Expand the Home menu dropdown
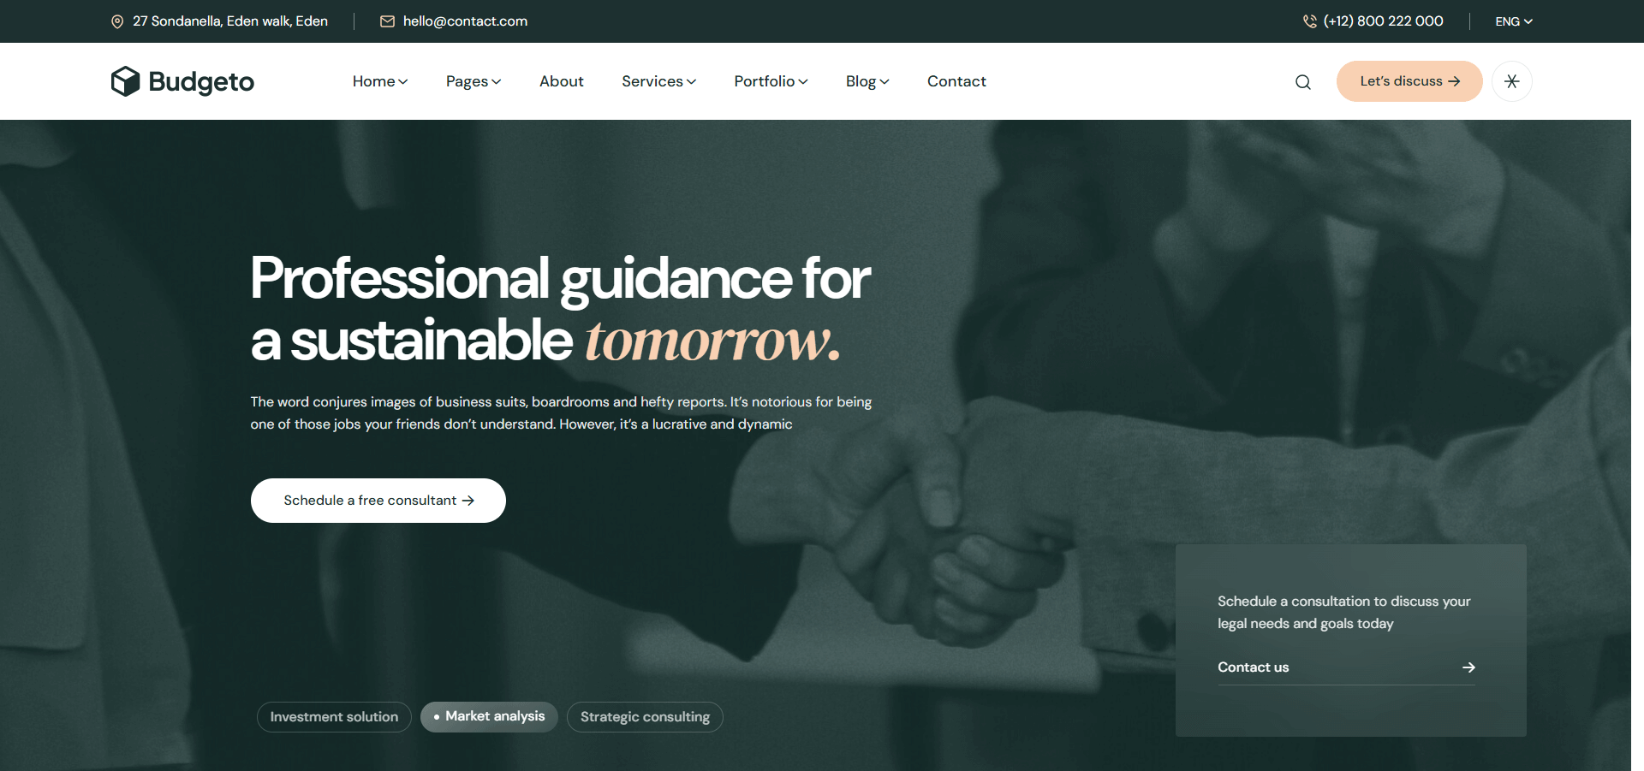Viewport: 1644px width, 771px height. pos(380,81)
